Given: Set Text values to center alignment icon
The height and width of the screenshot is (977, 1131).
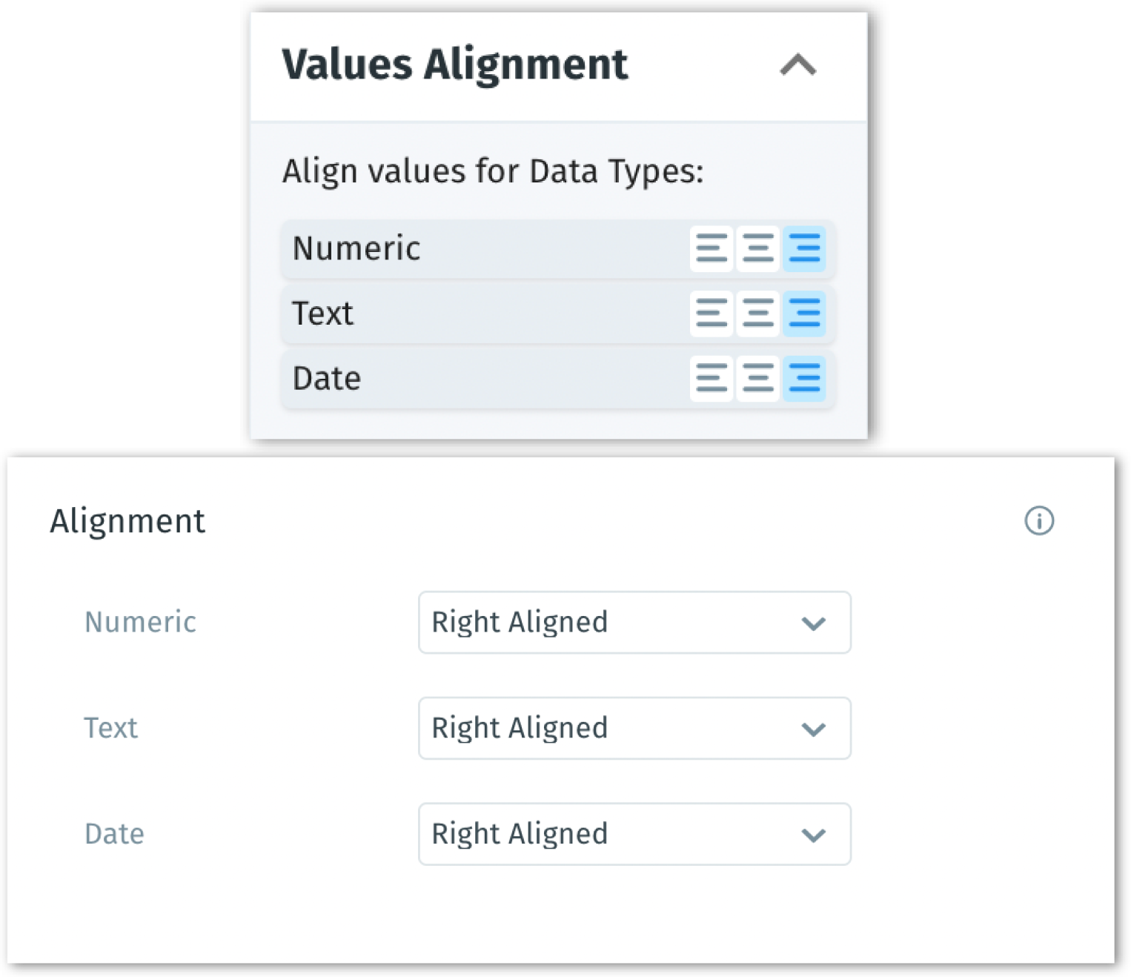Looking at the screenshot, I should (x=757, y=314).
